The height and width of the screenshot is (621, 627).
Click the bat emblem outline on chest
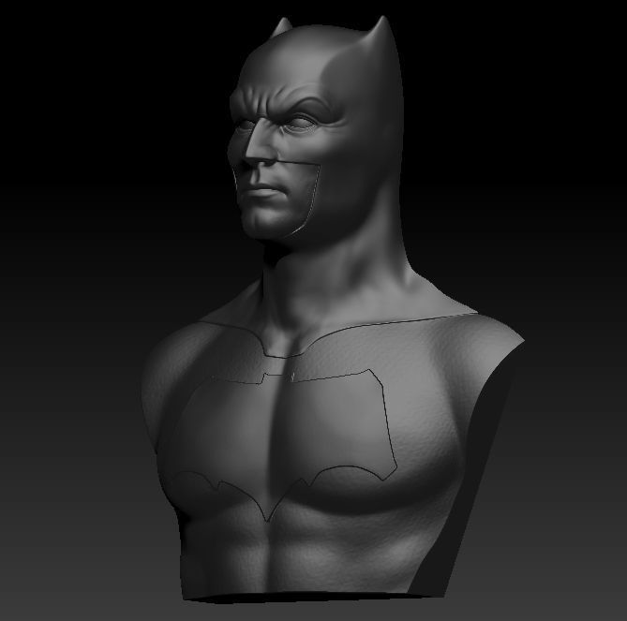286,445
